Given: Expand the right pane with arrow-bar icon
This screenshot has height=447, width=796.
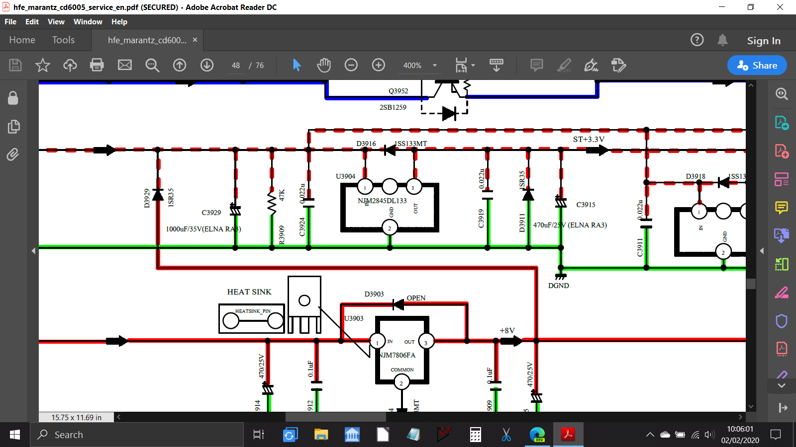Looking at the screenshot, I should 783,408.
